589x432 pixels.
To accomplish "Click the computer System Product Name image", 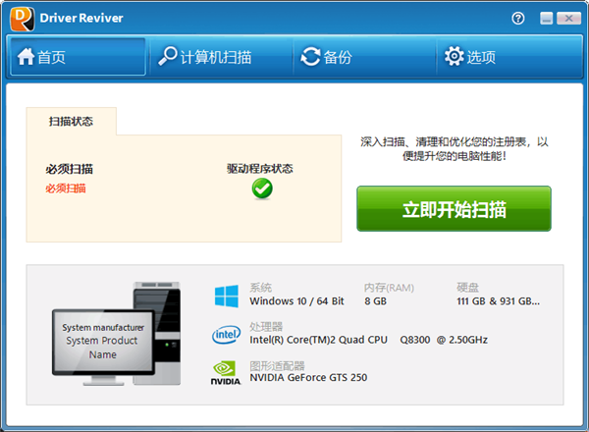I will click(116, 334).
